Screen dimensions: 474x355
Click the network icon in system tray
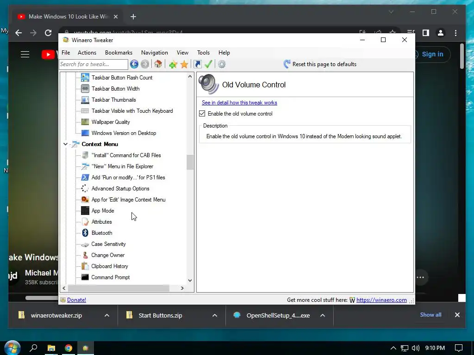tap(405, 348)
